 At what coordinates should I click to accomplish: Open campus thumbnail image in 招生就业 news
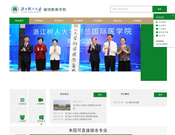tap(62, 105)
